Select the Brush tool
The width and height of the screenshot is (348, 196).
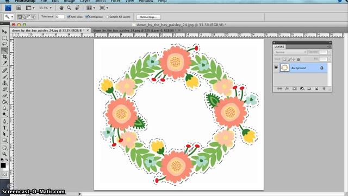point(4,77)
